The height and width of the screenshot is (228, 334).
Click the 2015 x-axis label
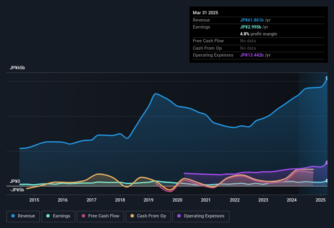[x=34, y=200]
